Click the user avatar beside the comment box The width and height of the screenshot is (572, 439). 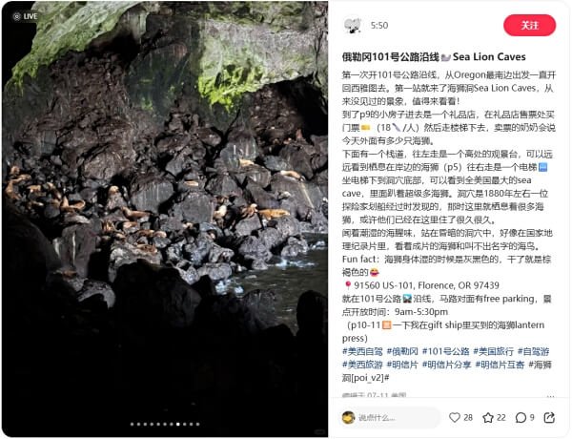[x=348, y=417]
